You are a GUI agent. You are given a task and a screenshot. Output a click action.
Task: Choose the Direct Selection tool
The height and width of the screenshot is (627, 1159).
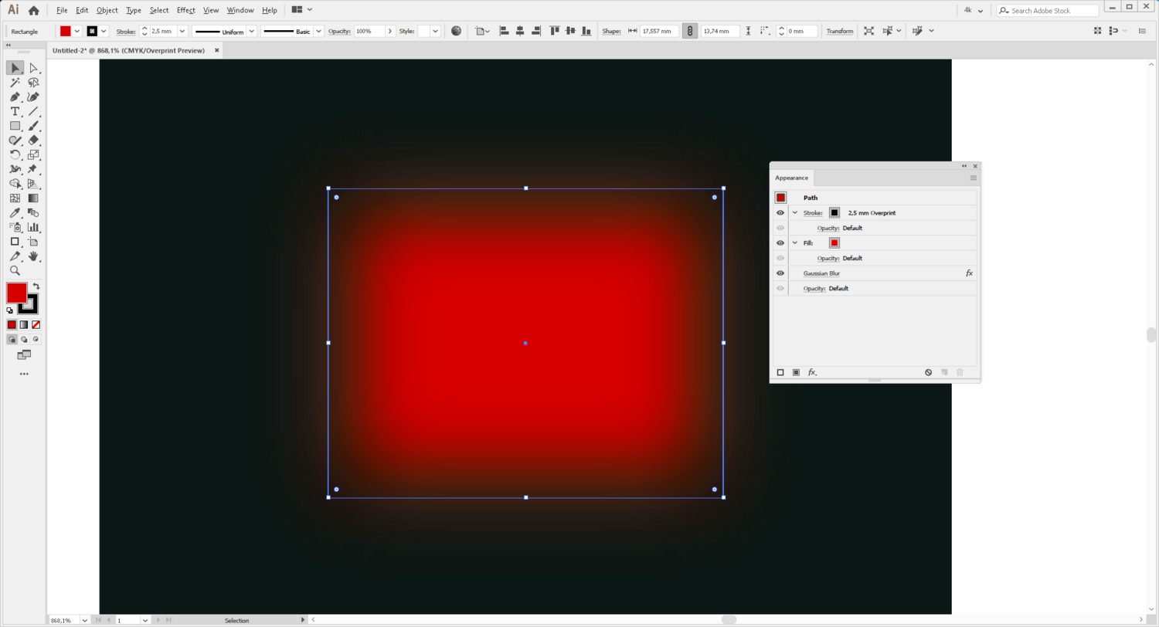33,69
